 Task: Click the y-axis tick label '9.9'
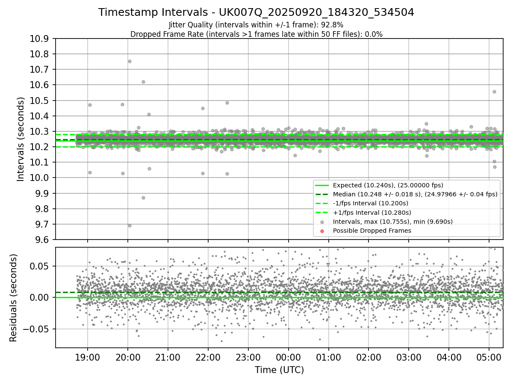click(x=41, y=193)
